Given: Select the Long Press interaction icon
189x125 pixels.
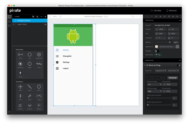Looking at the screenshot, I should (20, 64).
